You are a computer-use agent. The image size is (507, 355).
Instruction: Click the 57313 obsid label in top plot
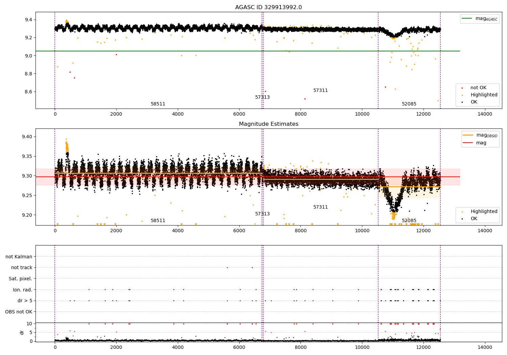coord(262,97)
